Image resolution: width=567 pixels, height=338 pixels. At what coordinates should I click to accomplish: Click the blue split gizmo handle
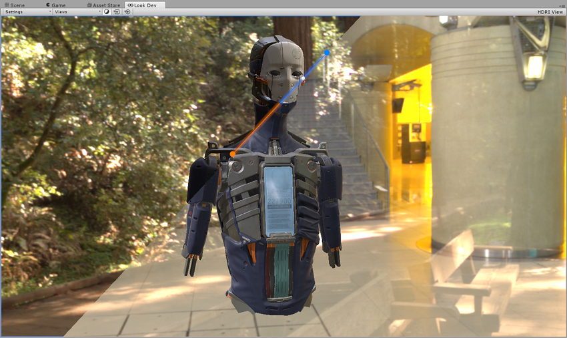(x=327, y=53)
